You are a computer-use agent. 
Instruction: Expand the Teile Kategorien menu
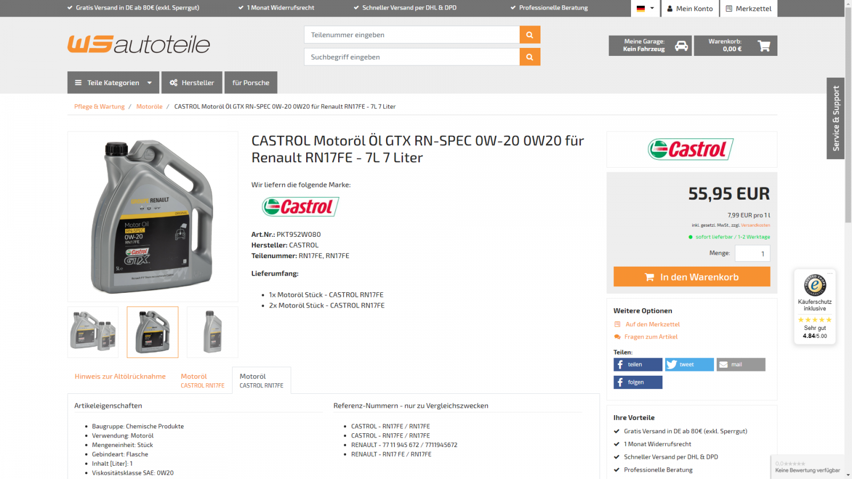point(113,82)
